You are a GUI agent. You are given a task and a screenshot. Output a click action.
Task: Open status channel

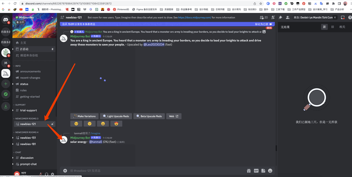(35, 84)
